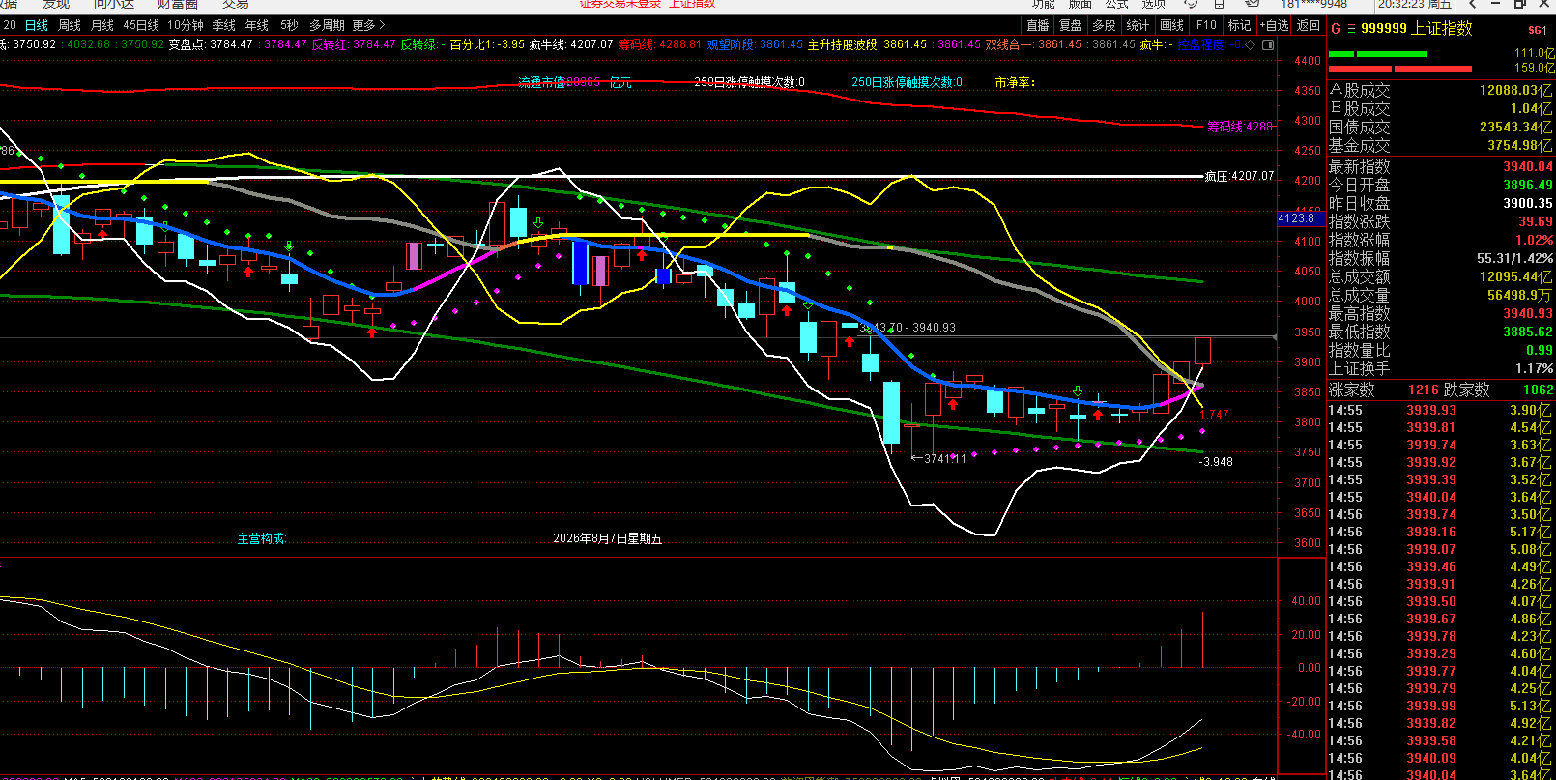Click the 3741.11 low price annotation

click(x=939, y=459)
